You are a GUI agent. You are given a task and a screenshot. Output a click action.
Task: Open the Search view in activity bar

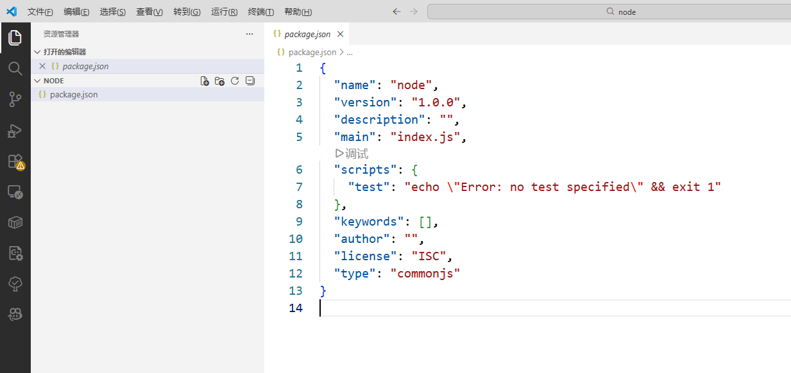pyautogui.click(x=15, y=69)
